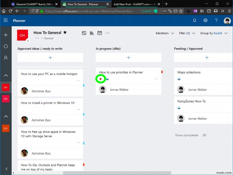Open the Office app launcher grid icon

5,21
